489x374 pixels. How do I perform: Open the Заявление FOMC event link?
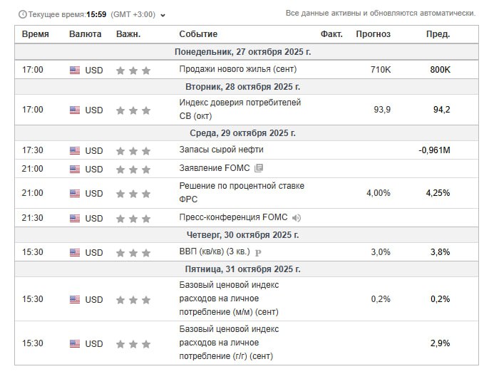pos(215,169)
